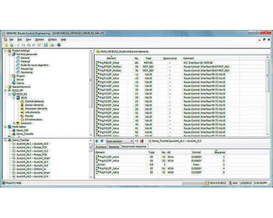Select the Control elements icon in the tree
This screenshot has width=273, height=218.
click(x=22, y=101)
